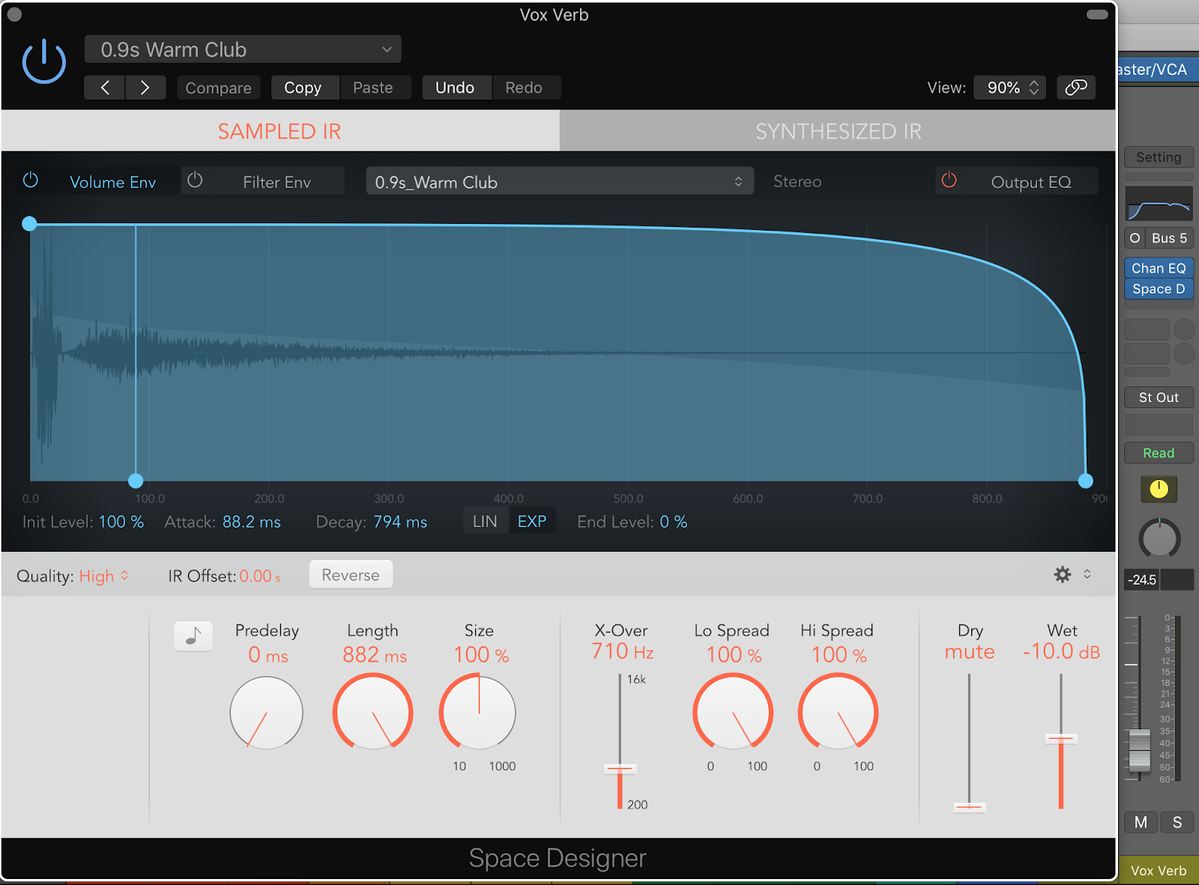Screen dimensions: 1199x885
Task: Change the Quality High setting
Action: tap(103, 576)
